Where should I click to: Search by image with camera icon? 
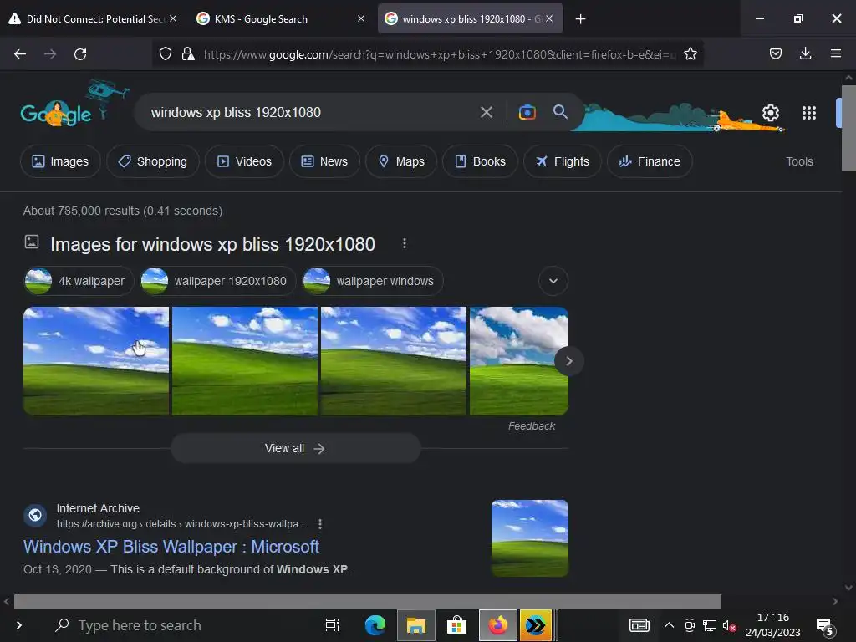pyautogui.click(x=527, y=113)
